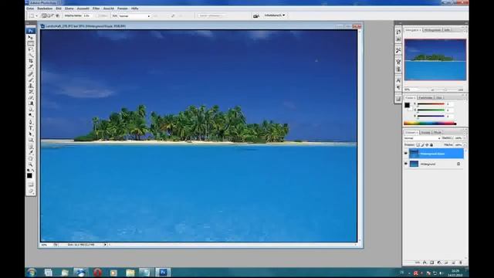494x278 pixels.
Task: Toggle lock transparent pixels in Fixieren row
Action: [418, 144]
